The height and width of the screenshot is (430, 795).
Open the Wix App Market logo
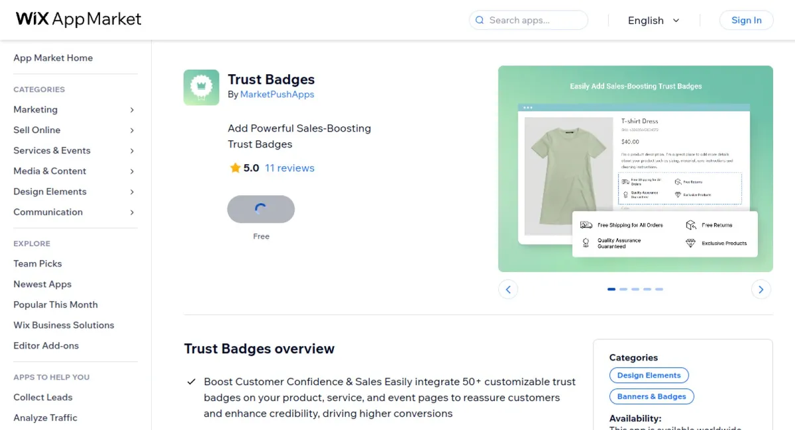coord(79,19)
